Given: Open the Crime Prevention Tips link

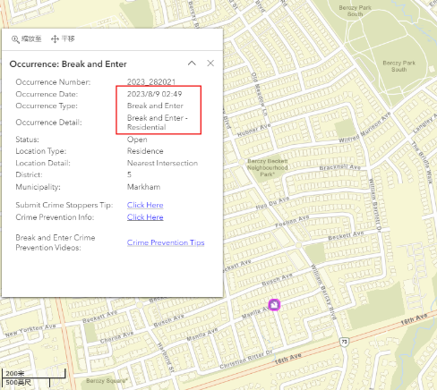Looking at the screenshot, I should coord(166,242).
